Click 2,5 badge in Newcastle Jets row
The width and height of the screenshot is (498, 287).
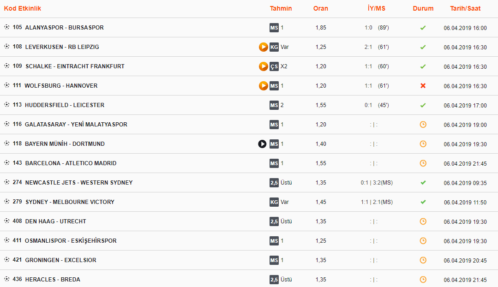pyautogui.click(x=274, y=183)
